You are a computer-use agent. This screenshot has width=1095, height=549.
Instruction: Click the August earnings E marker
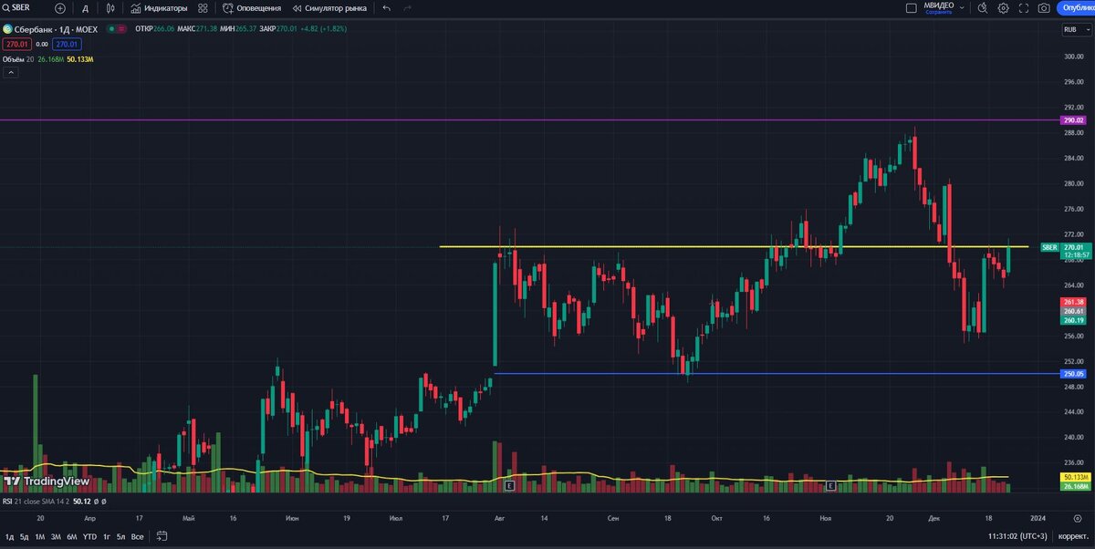pos(510,486)
